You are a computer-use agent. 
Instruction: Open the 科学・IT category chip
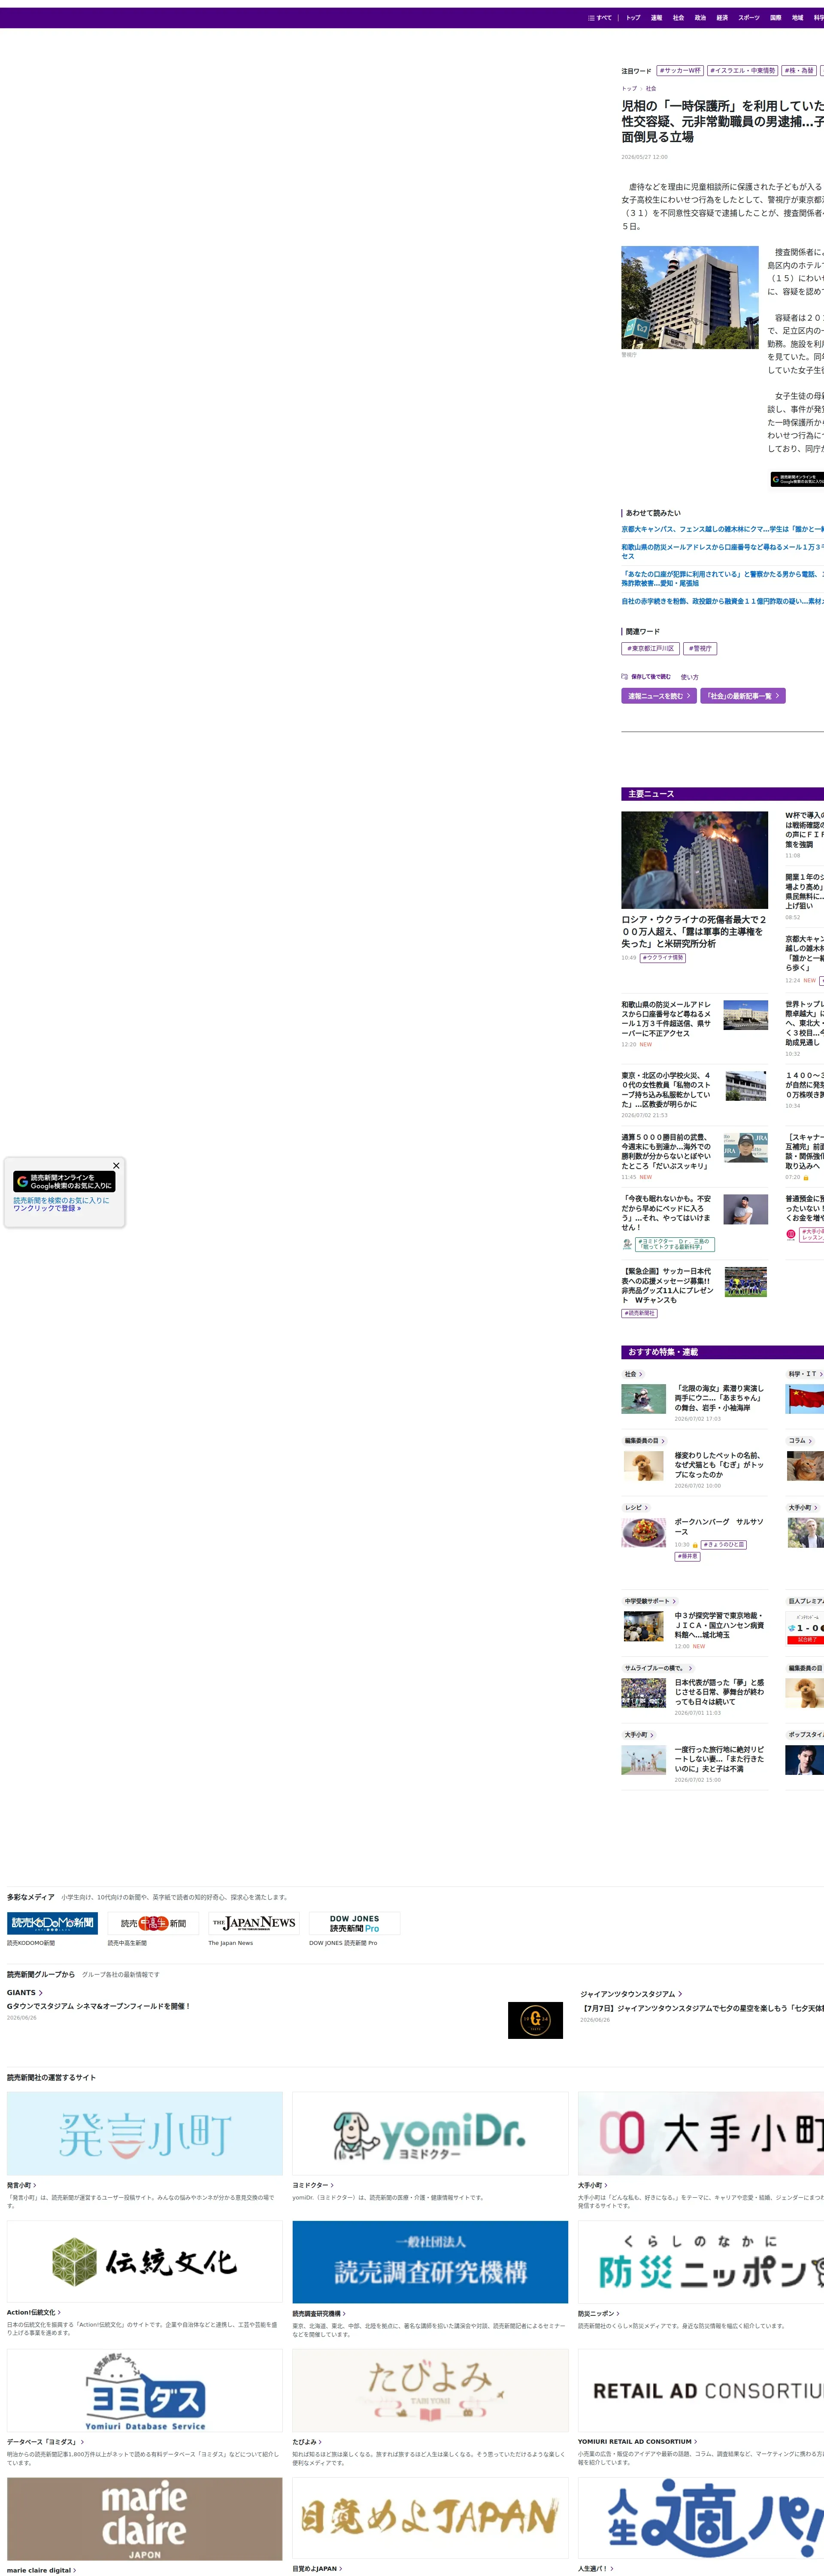pos(805,1374)
